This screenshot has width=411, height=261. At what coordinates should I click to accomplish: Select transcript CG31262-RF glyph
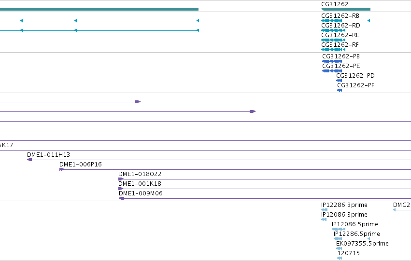pos(333,50)
